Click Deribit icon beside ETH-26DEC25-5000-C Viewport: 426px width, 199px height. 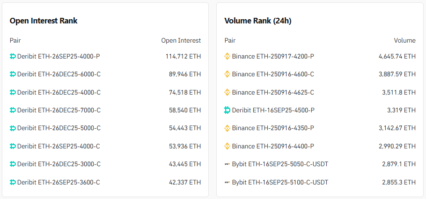pos(13,128)
